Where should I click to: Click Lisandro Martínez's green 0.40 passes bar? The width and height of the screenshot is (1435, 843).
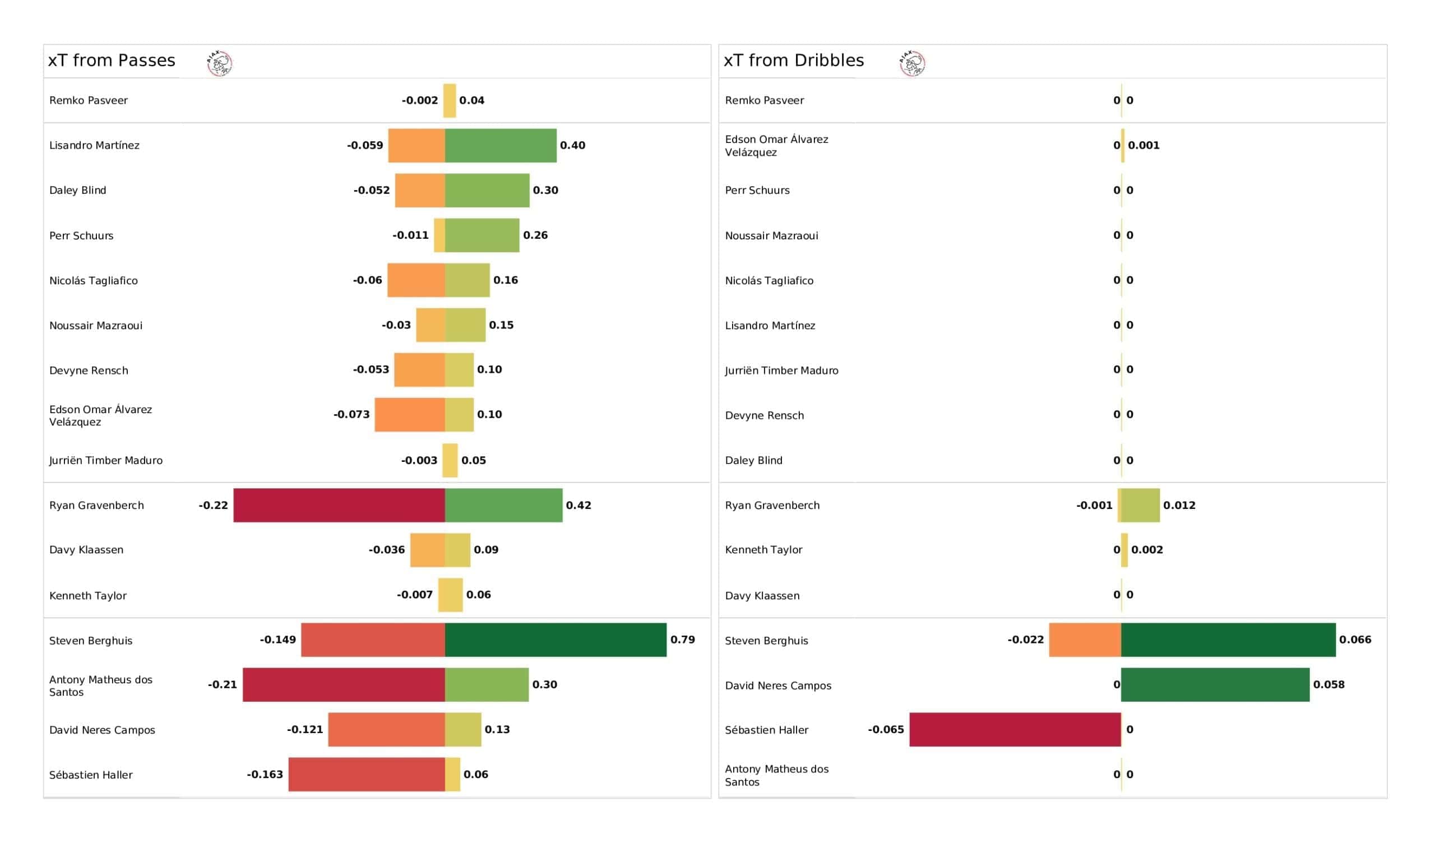[x=501, y=146]
